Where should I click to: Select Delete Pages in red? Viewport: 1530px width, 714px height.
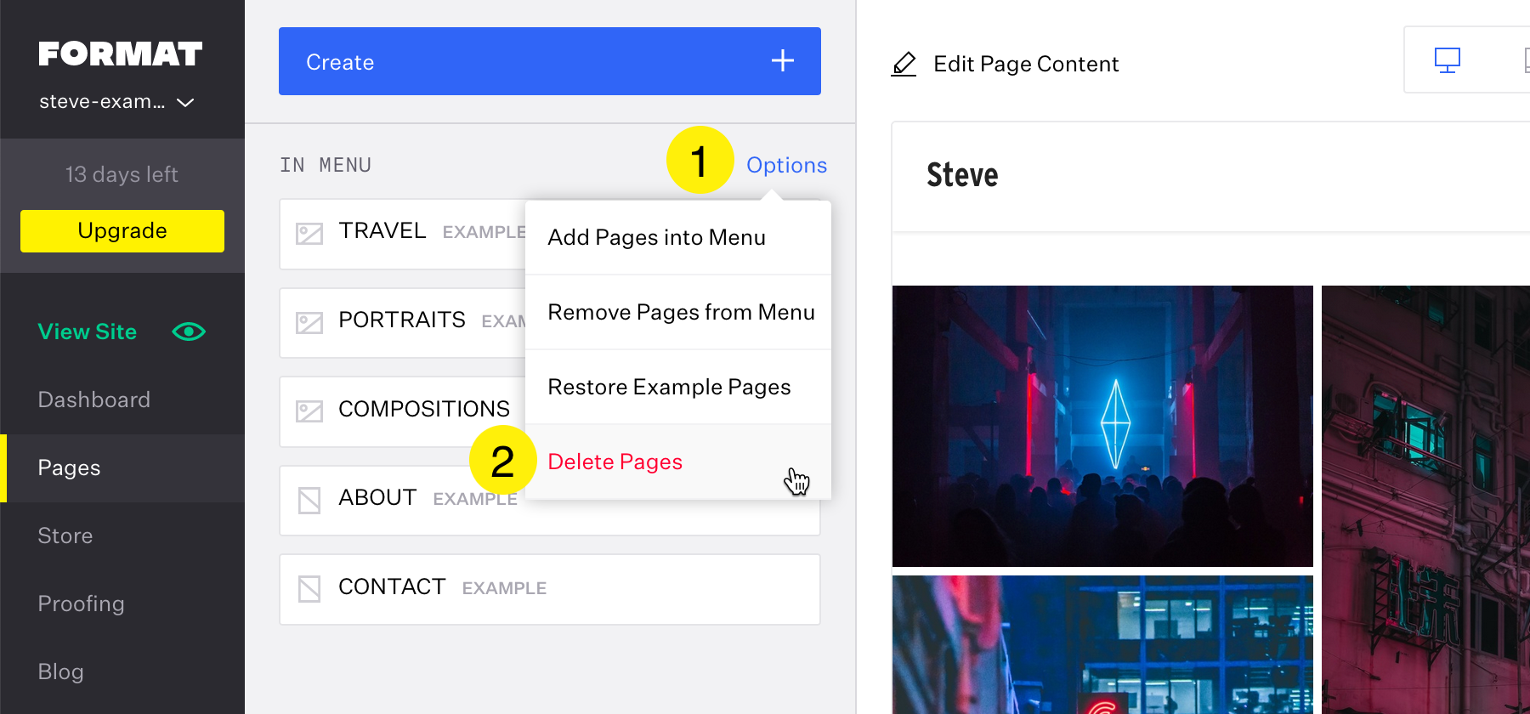tap(615, 462)
